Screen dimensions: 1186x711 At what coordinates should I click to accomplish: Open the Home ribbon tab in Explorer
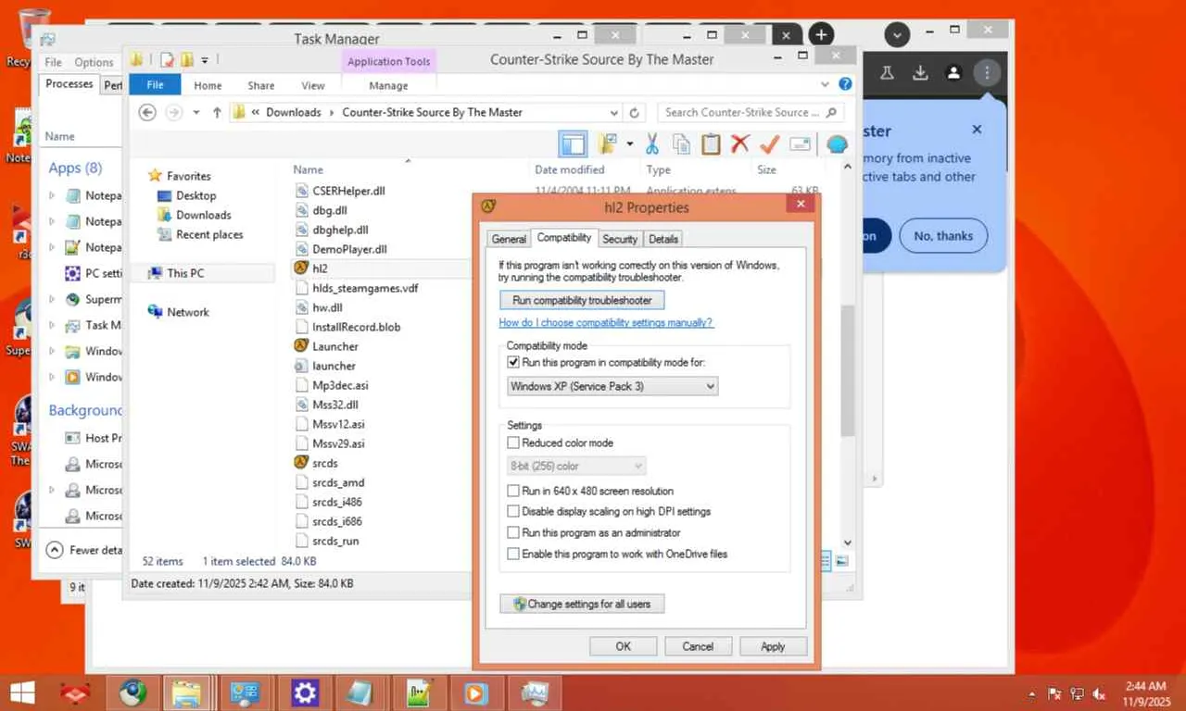(x=208, y=85)
